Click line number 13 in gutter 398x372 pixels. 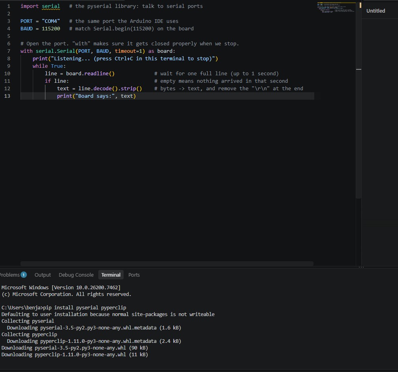pos(7,96)
